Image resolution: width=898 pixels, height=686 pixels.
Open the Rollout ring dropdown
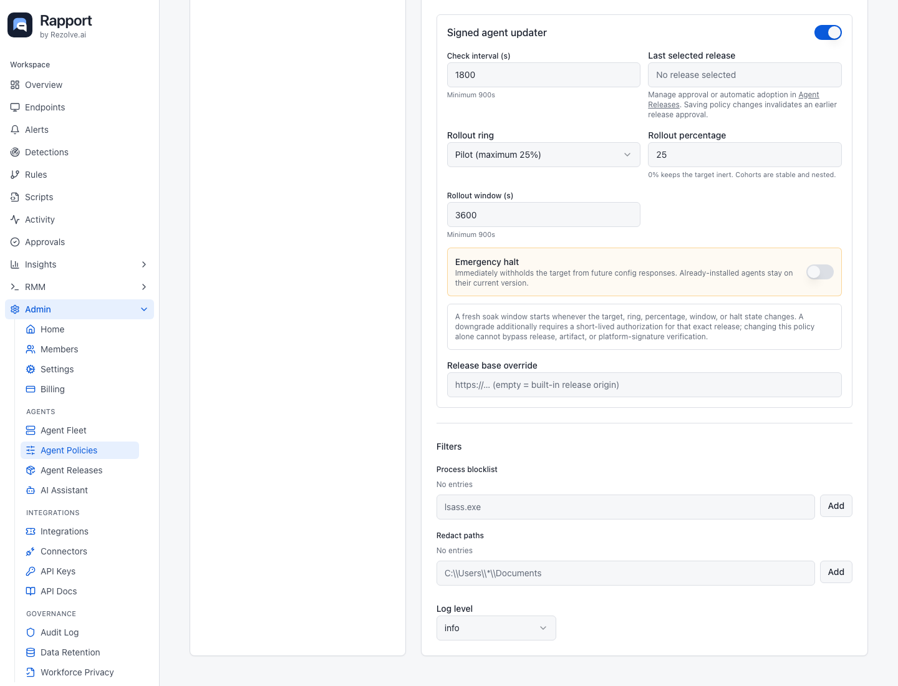tap(544, 155)
